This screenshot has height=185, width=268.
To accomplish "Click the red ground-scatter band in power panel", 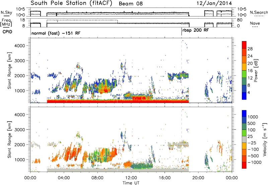I will 118,101.
